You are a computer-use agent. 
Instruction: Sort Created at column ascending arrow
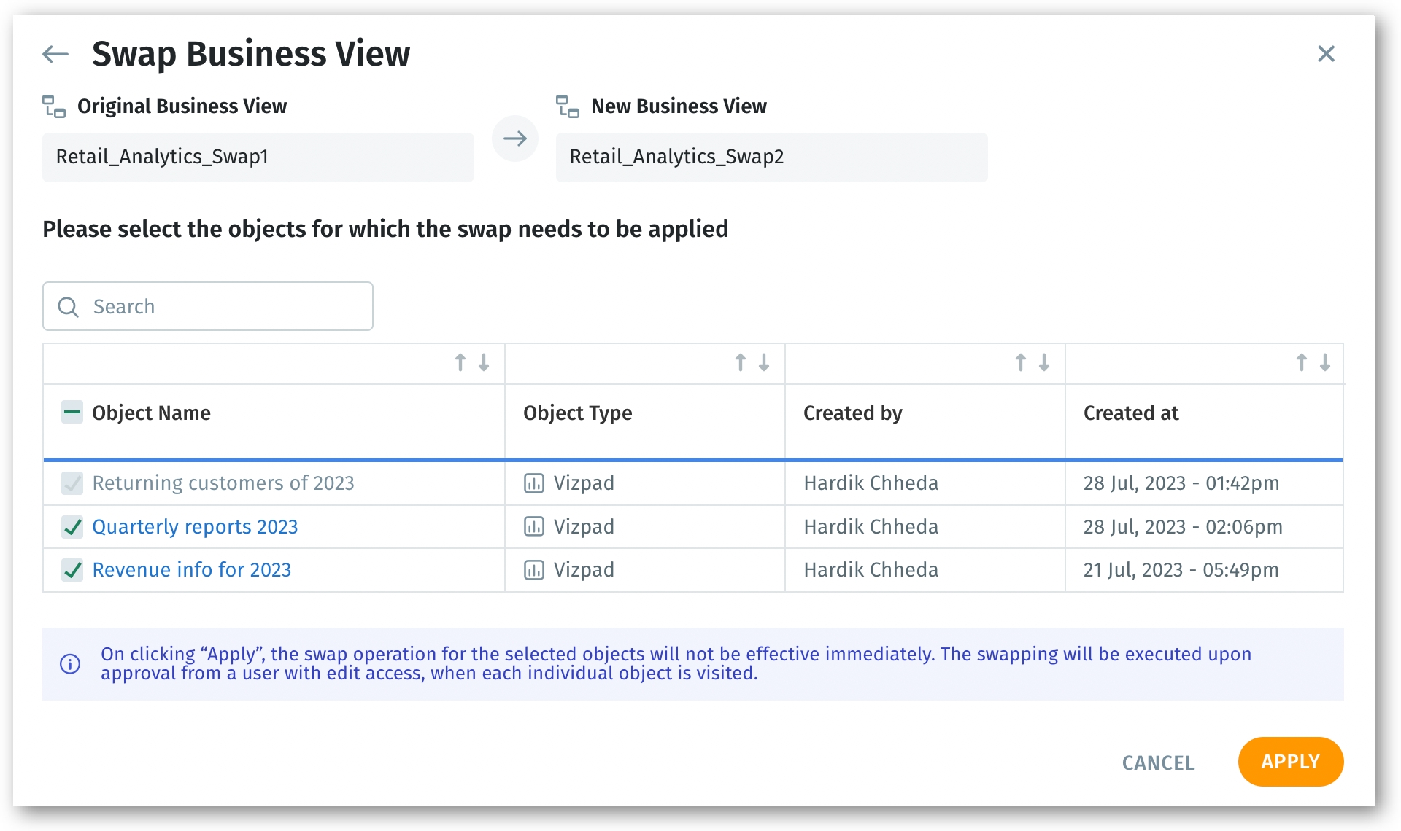pos(1301,362)
